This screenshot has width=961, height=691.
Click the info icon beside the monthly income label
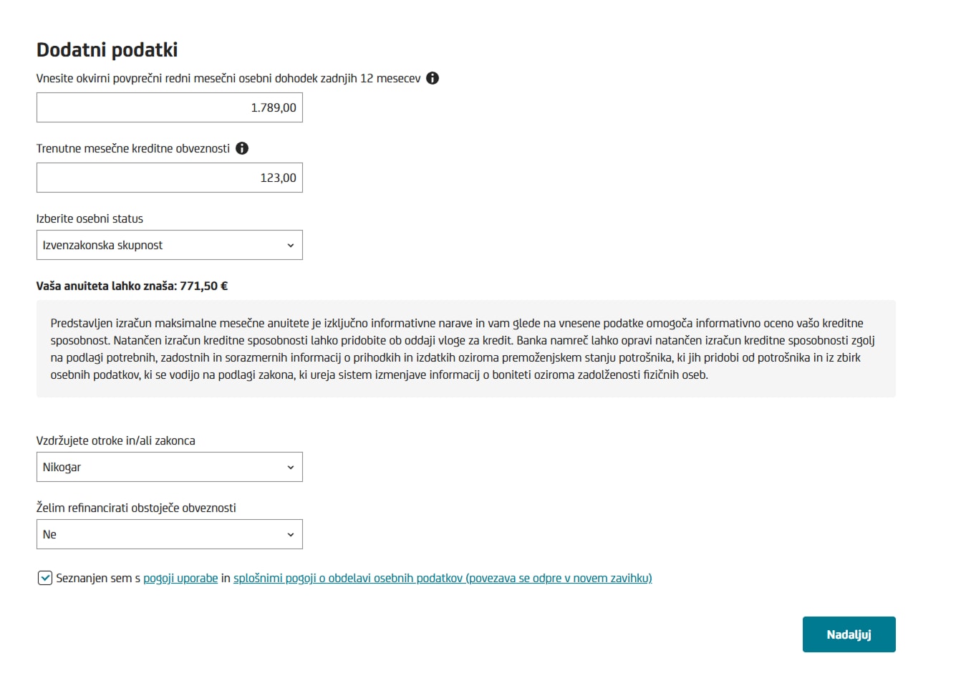(x=433, y=78)
